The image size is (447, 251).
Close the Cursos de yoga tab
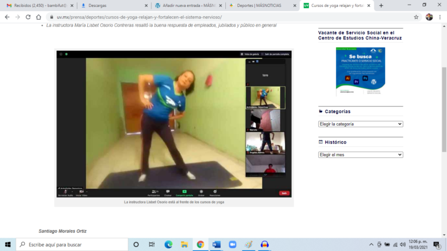coord(368,5)
